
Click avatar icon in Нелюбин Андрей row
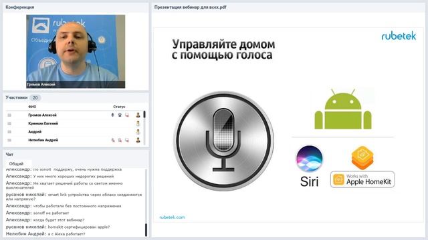[x=138, y=140]
